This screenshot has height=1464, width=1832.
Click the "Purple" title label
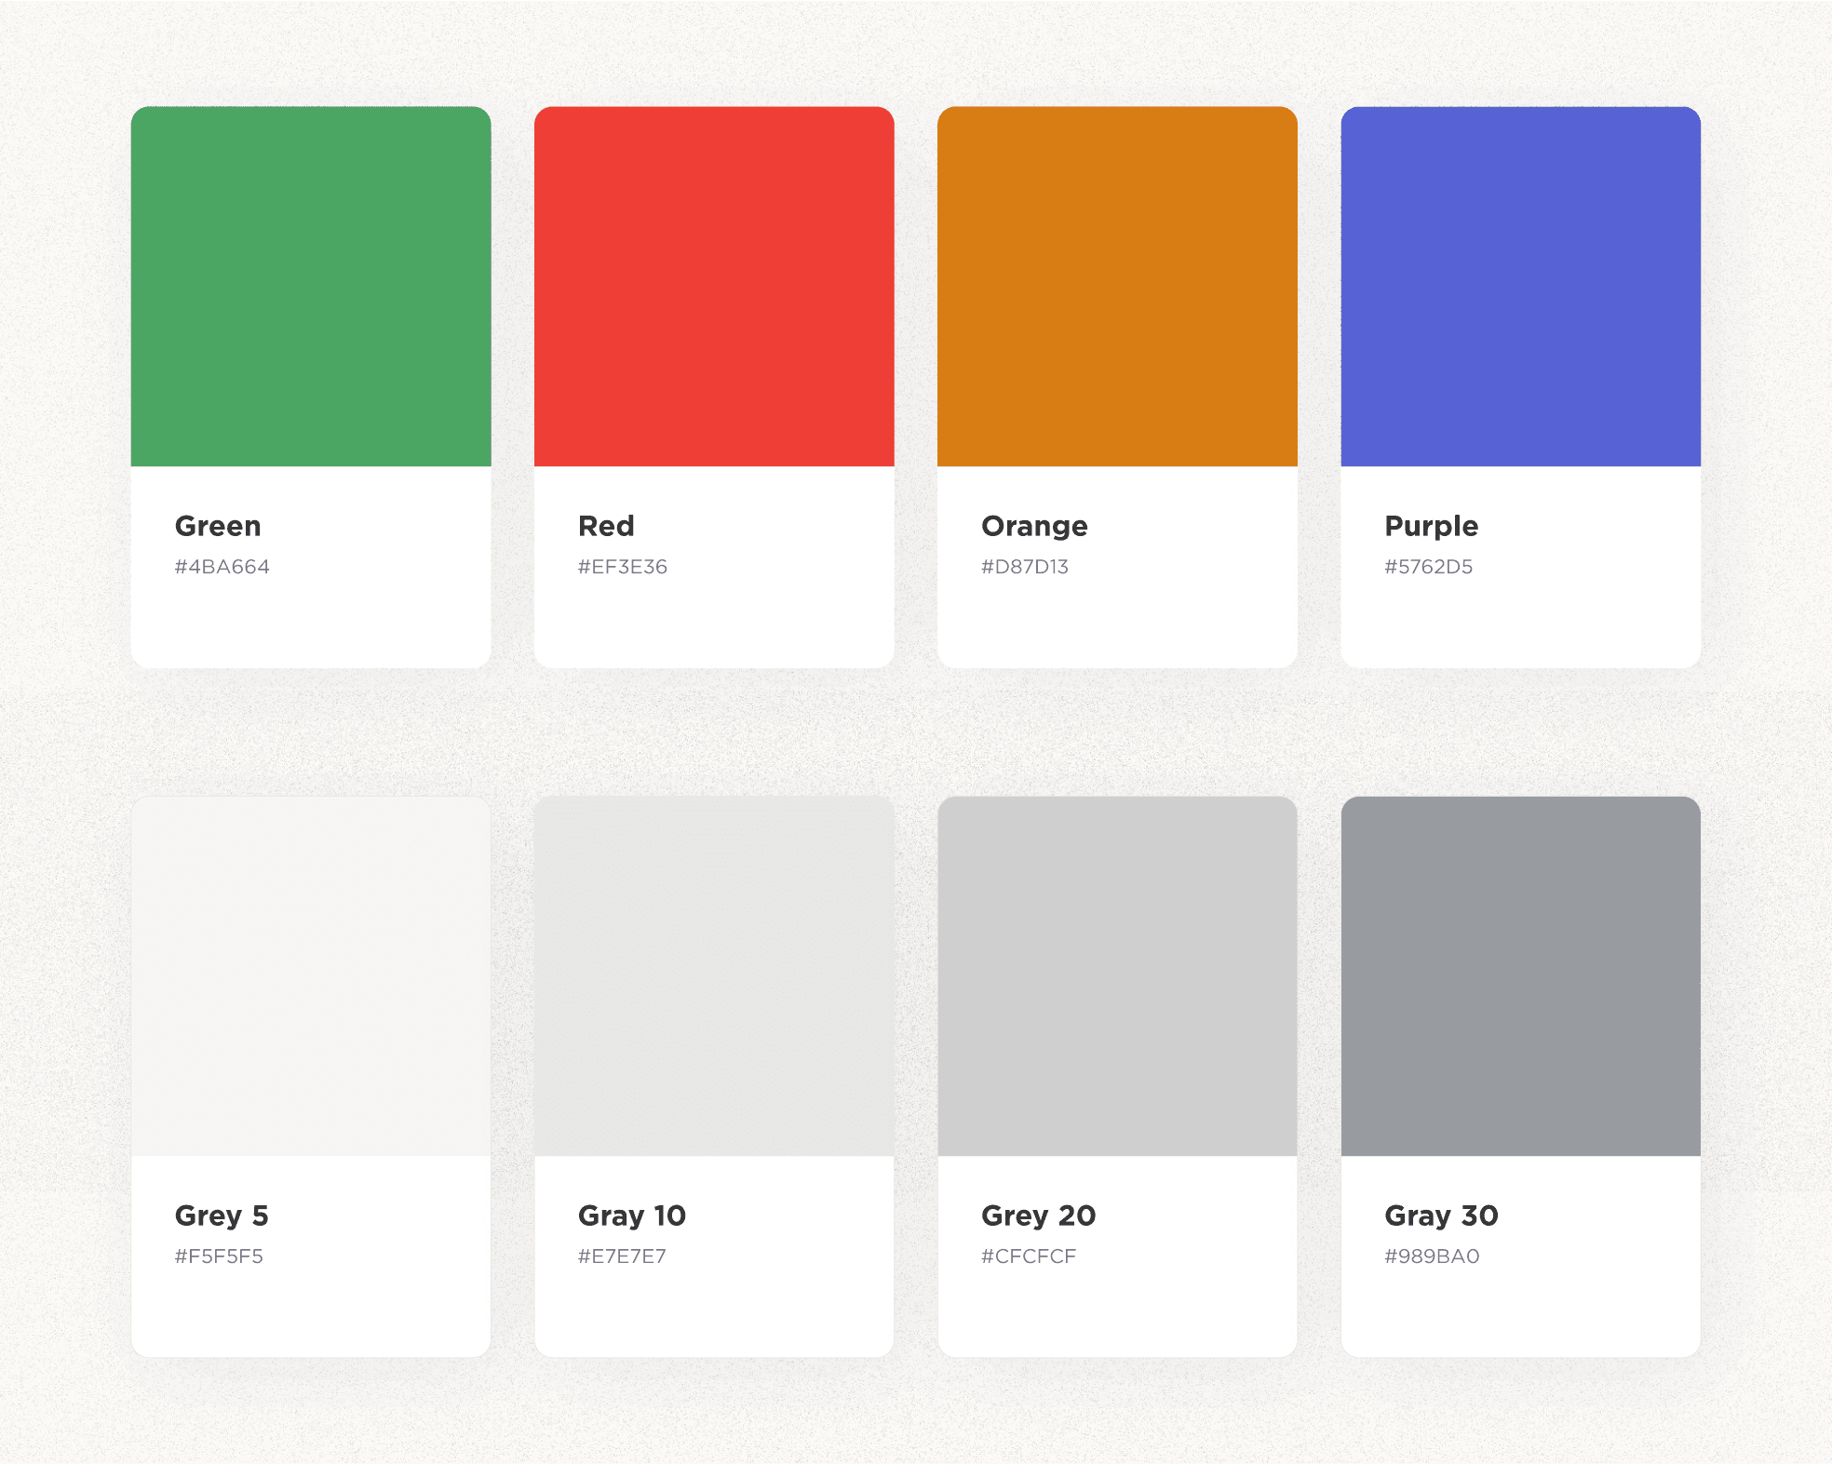pos(1431,526)
